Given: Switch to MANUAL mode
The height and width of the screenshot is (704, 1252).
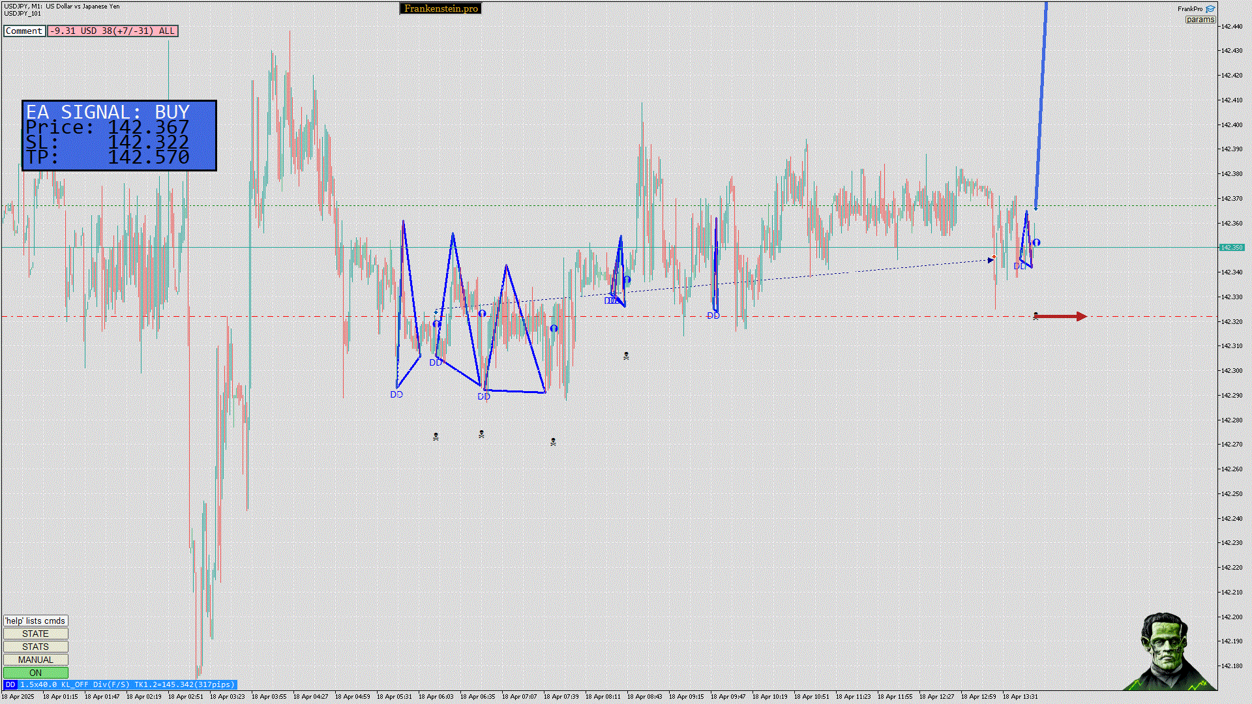Looking at the screenshot, I should 35,660.
